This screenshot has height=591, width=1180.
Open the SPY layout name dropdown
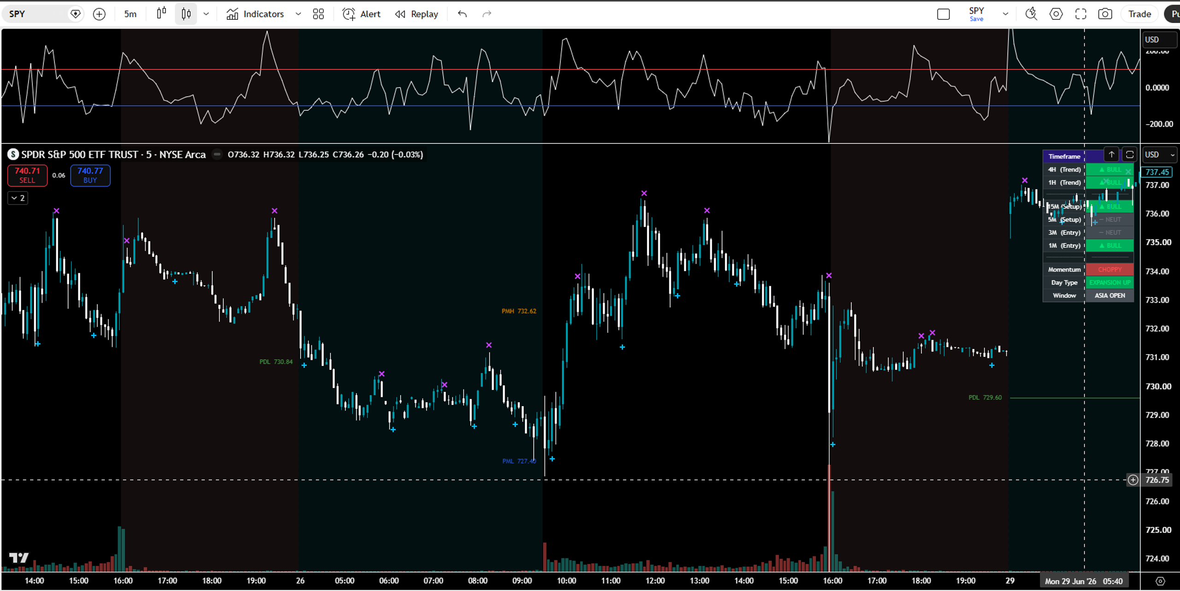(1005, 14)
